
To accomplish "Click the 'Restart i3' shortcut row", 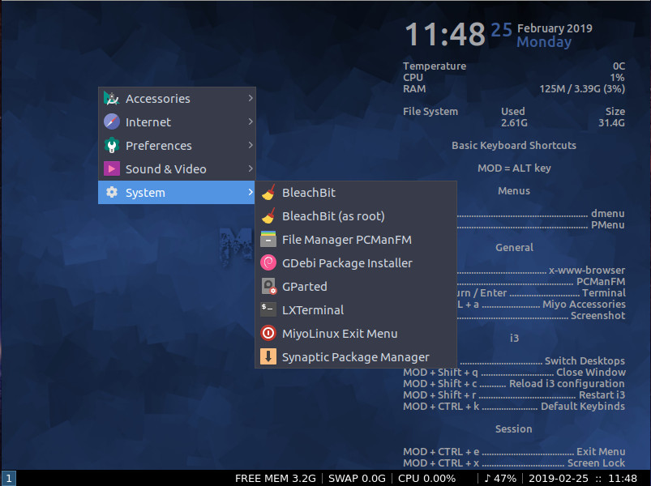I will click(x=514, y=394).
